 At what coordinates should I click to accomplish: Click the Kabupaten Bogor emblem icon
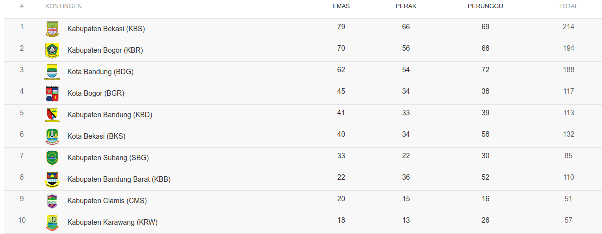point(52,50)
